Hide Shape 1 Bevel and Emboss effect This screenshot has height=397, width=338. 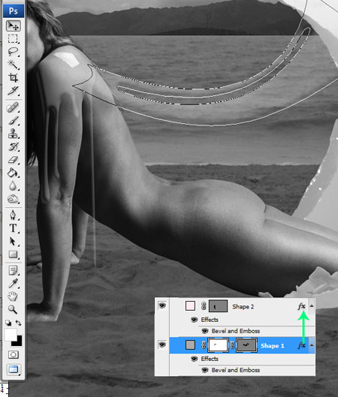coord(205,370)
